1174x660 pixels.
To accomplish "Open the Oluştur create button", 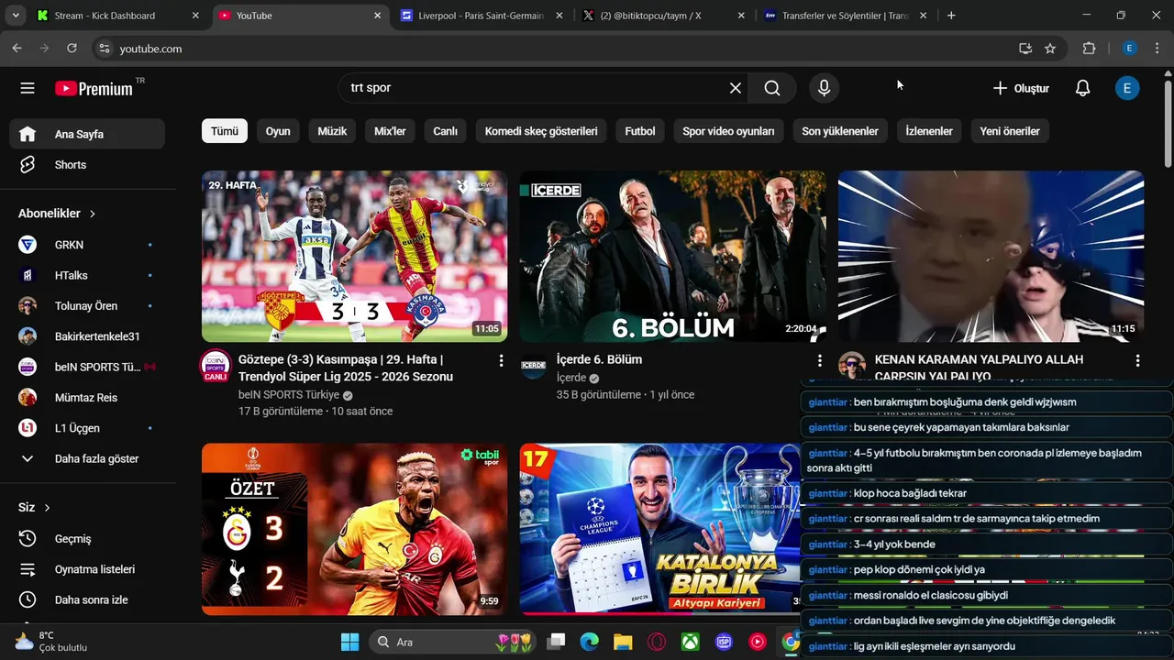I will coord(1021,88).
